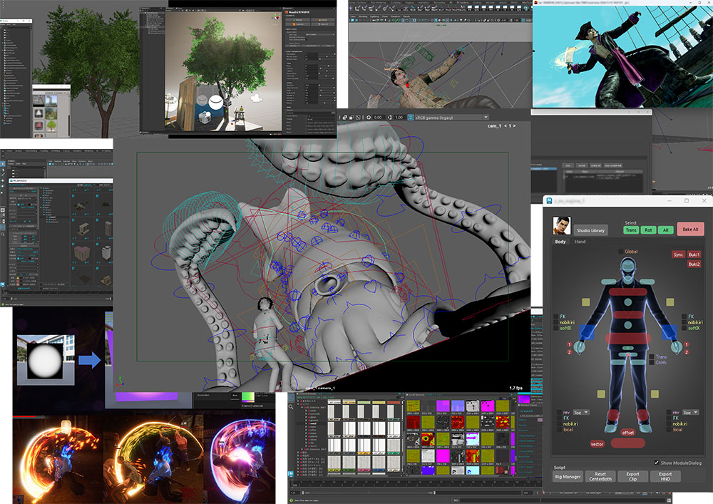Switch to the Hand tab
This screenshot has height=504, width=713.
click(x=580, y=242)
